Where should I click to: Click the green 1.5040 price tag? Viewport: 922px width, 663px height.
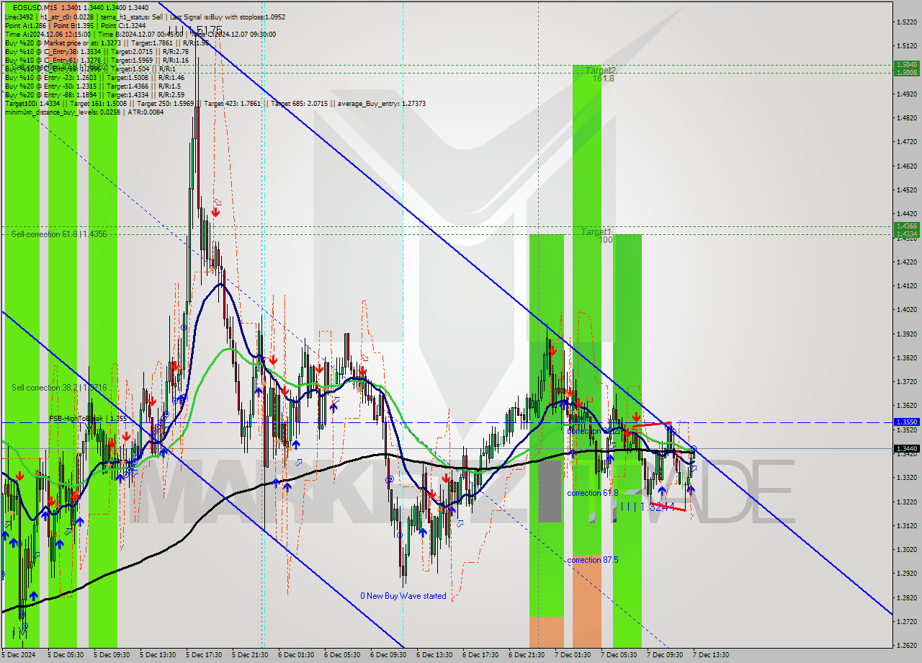pos(905,64)
